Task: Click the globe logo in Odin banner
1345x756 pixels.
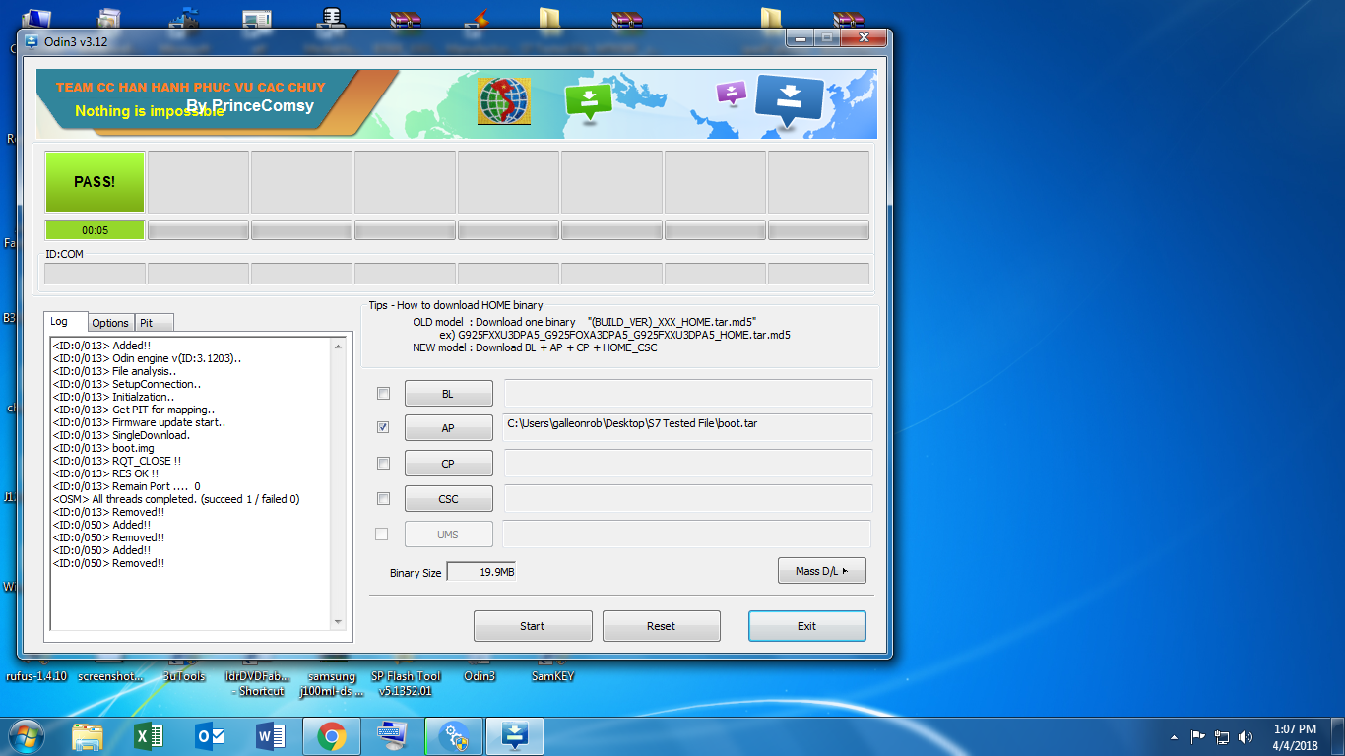Action: pos(504,100)
